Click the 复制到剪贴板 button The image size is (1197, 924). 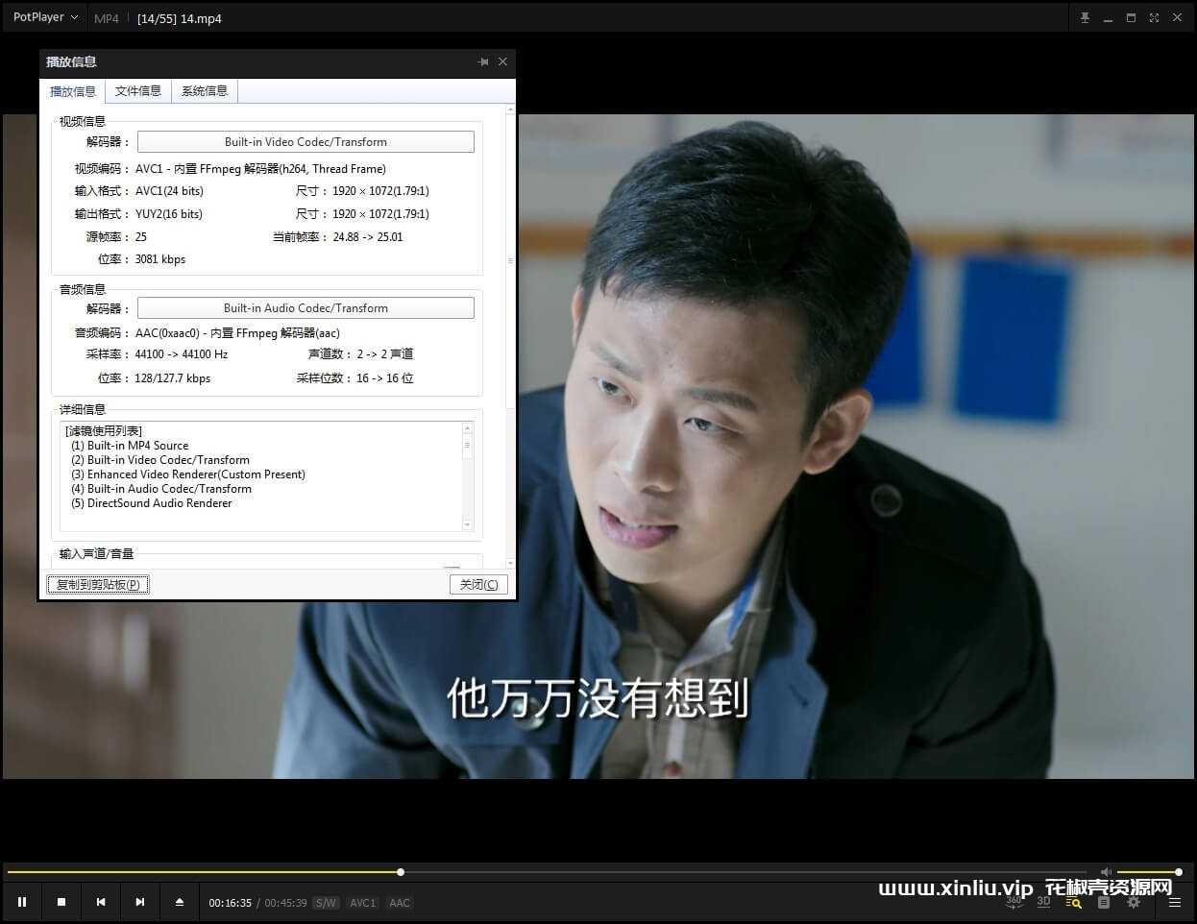click(98, 584)
